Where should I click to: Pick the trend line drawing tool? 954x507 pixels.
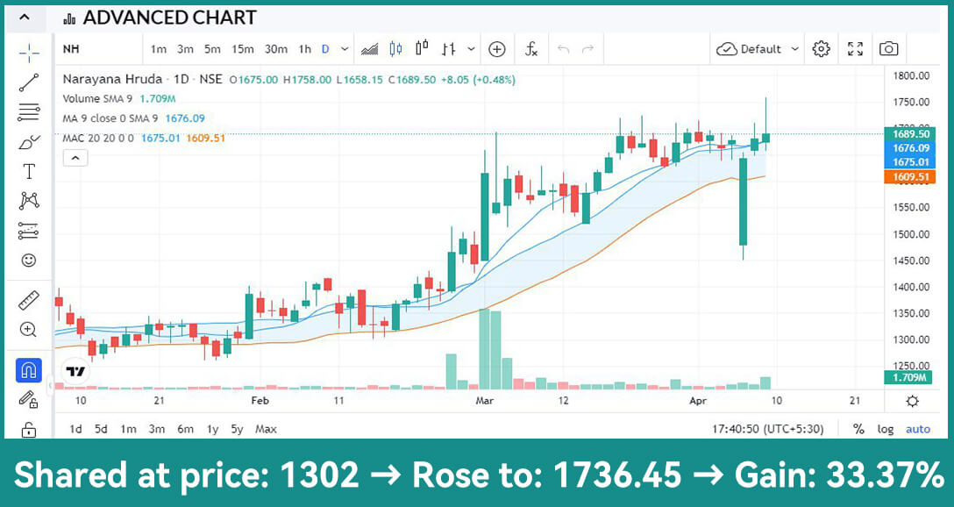(29, 82)
